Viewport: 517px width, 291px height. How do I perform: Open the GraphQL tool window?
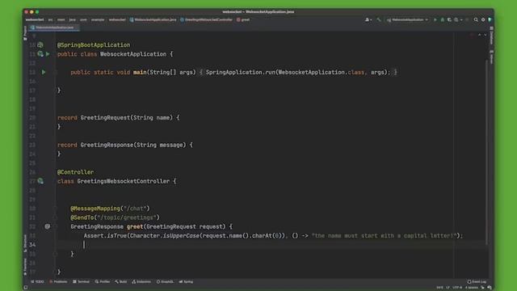coord(165,282)
